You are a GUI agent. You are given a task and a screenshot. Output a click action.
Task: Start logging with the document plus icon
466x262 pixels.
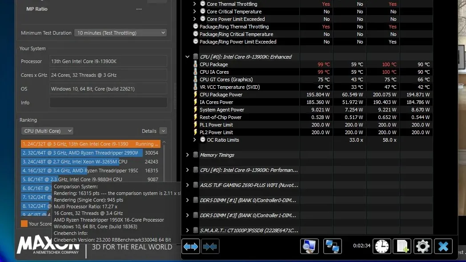(x=403, y=246)
